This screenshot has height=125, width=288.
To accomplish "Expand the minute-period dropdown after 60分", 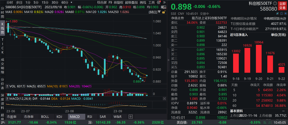I will (x=71, y=3).
